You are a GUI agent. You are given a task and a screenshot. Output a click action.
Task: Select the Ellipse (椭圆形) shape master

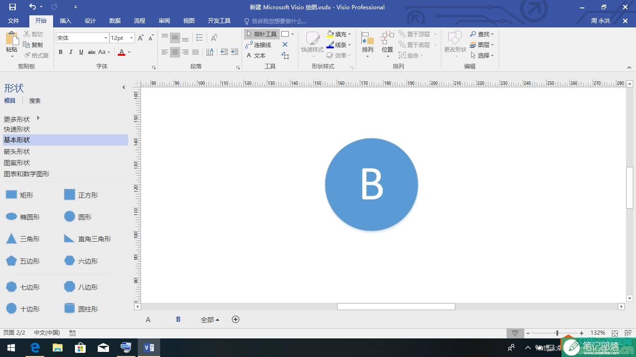(22, 217)
